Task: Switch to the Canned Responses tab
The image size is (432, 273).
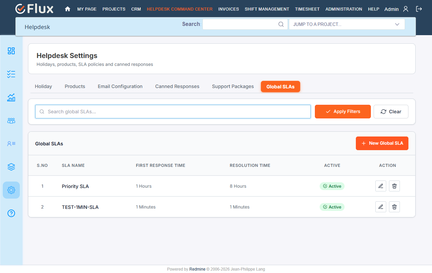Action: pos(177,86)
